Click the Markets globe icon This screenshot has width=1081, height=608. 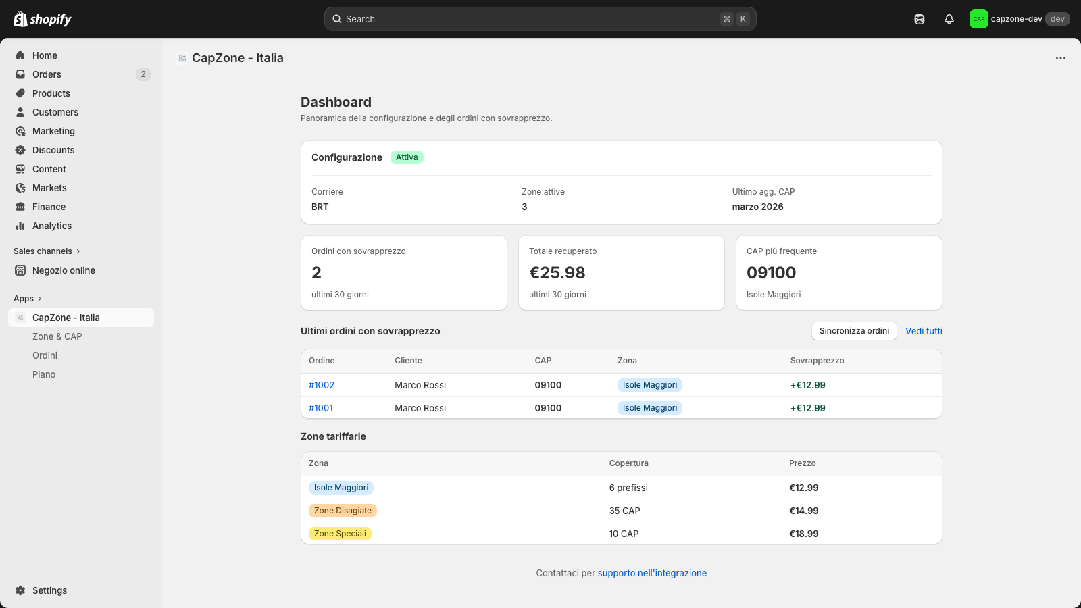20,188
